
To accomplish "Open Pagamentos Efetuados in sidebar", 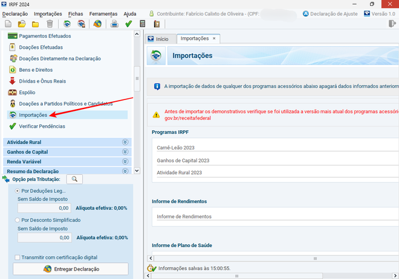I will tap(45, 36).
